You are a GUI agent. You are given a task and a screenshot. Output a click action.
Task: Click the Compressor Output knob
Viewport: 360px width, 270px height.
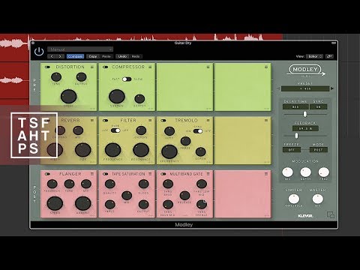[139, 99]
